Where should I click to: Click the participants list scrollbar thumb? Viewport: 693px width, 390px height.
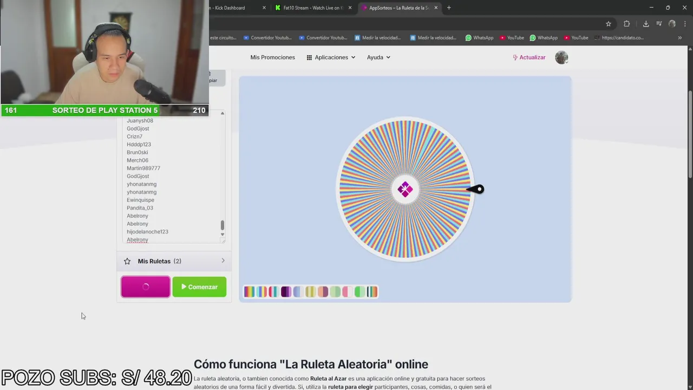[223, 225]
